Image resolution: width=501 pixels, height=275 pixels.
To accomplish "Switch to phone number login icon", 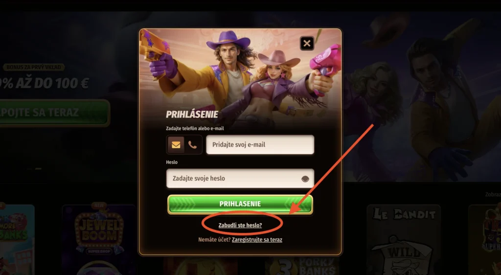I will [x=192, y=145].
